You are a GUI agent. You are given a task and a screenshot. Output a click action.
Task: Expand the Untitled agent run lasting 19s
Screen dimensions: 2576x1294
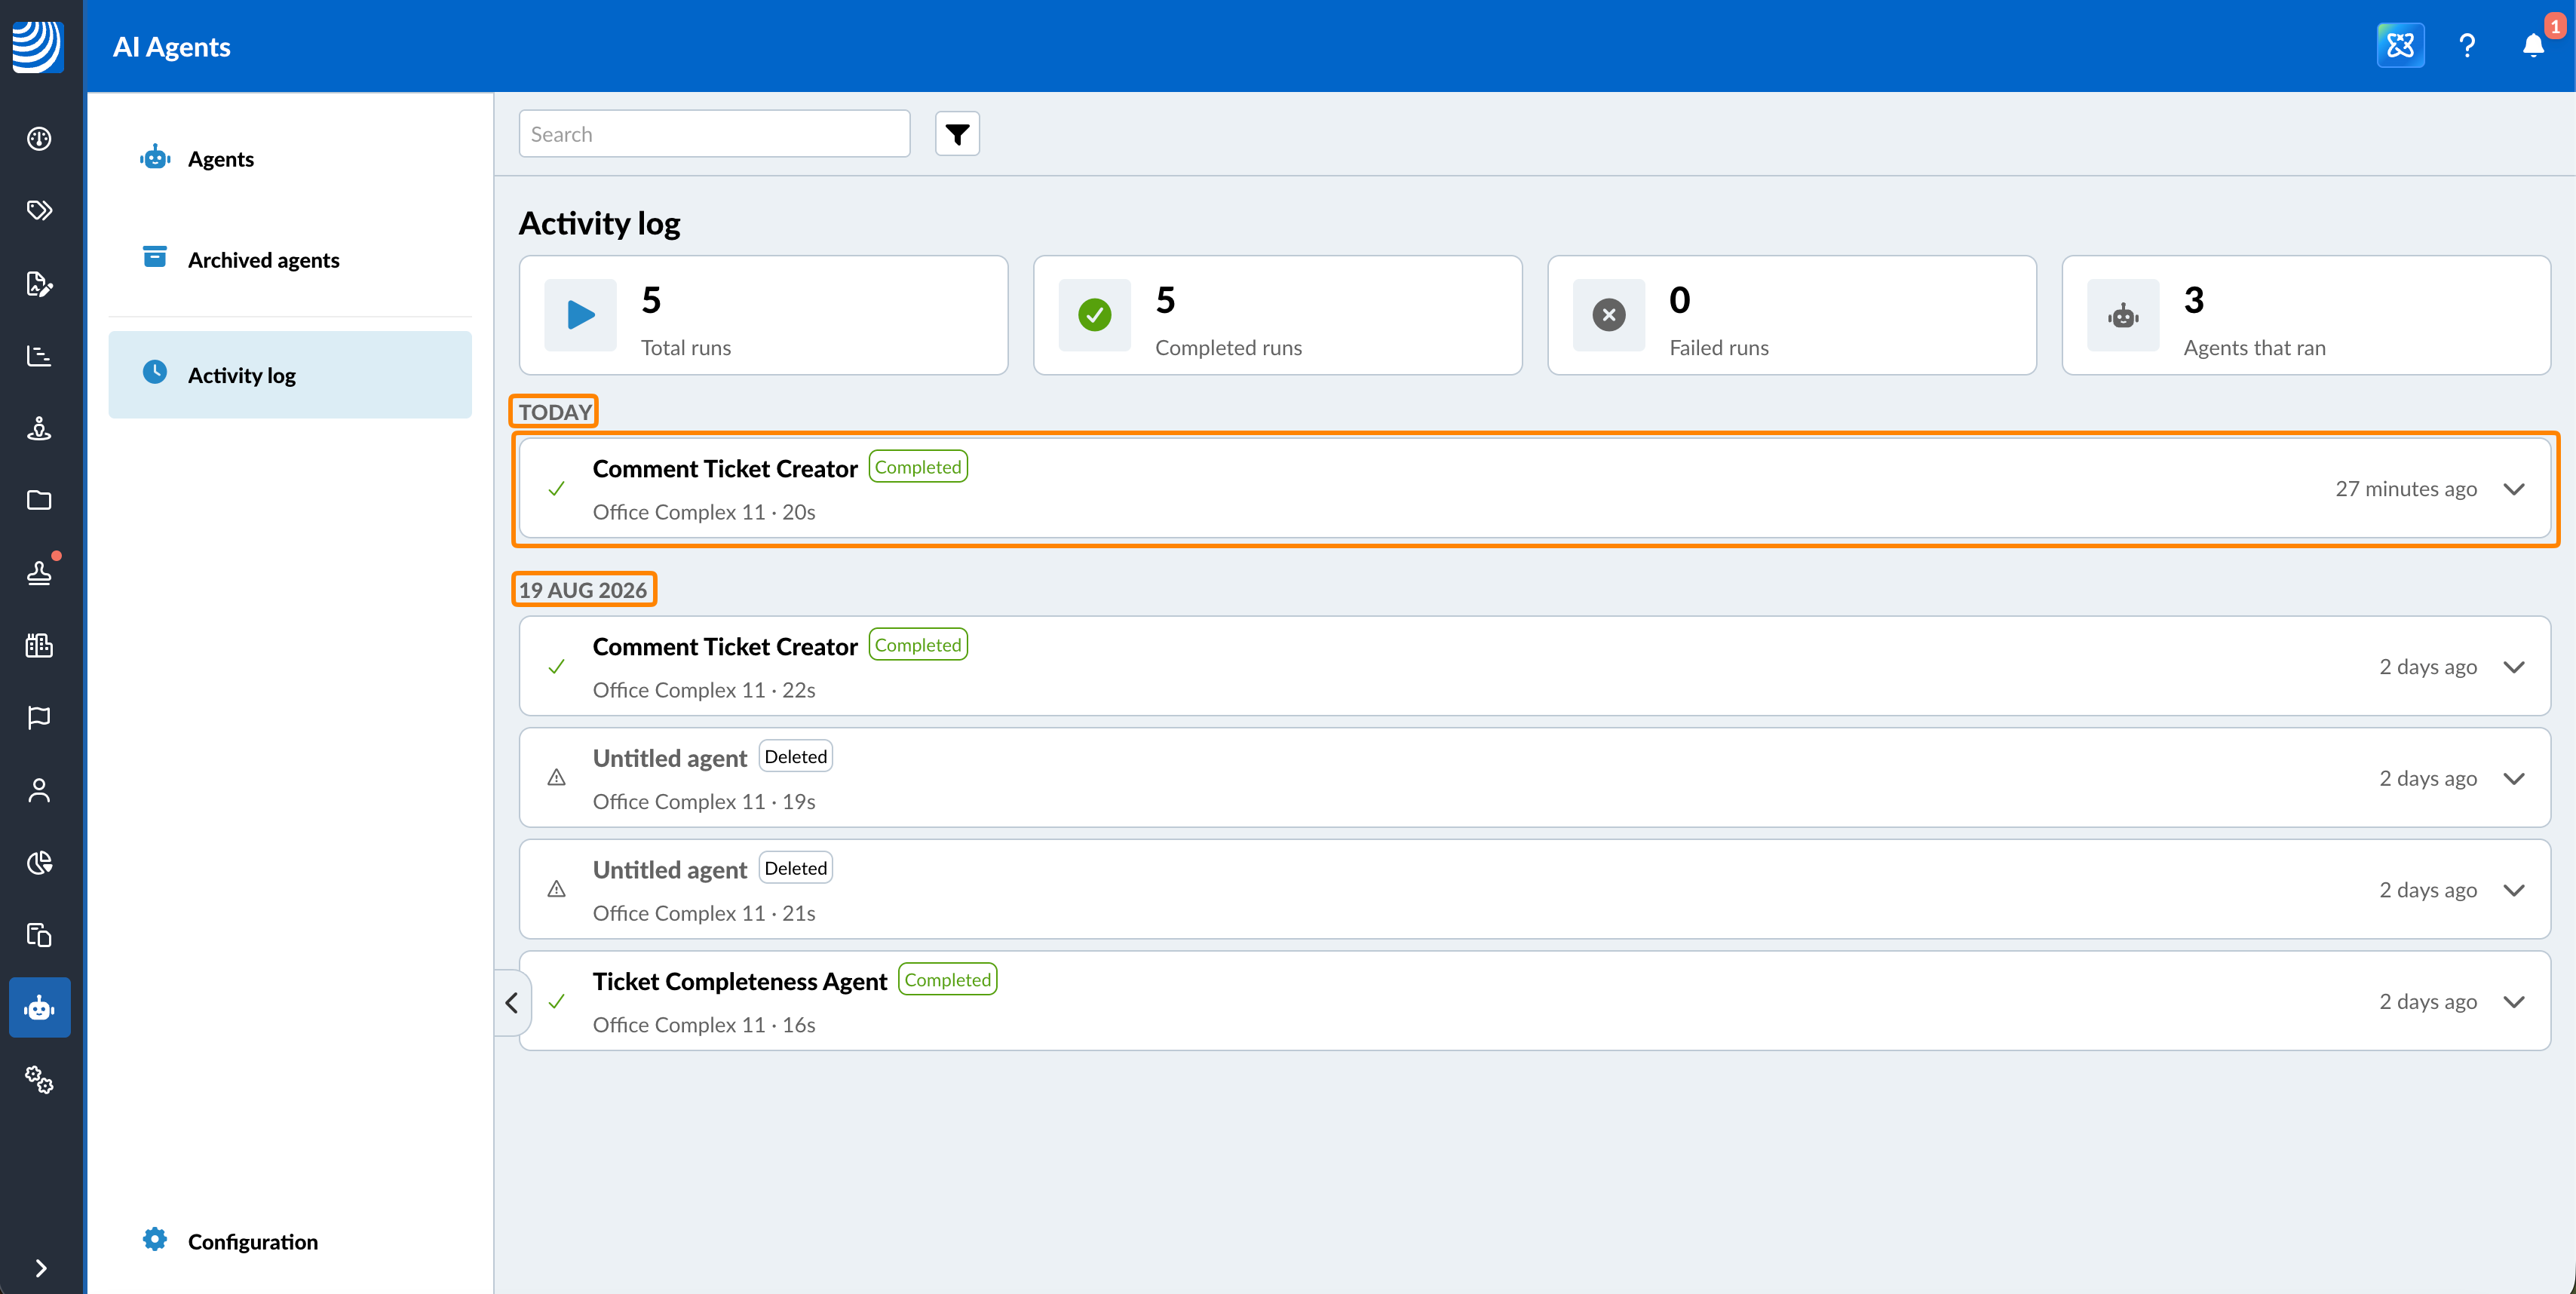click(2513, 778)
